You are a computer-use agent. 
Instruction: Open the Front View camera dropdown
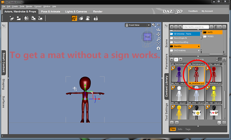[149, 25]
